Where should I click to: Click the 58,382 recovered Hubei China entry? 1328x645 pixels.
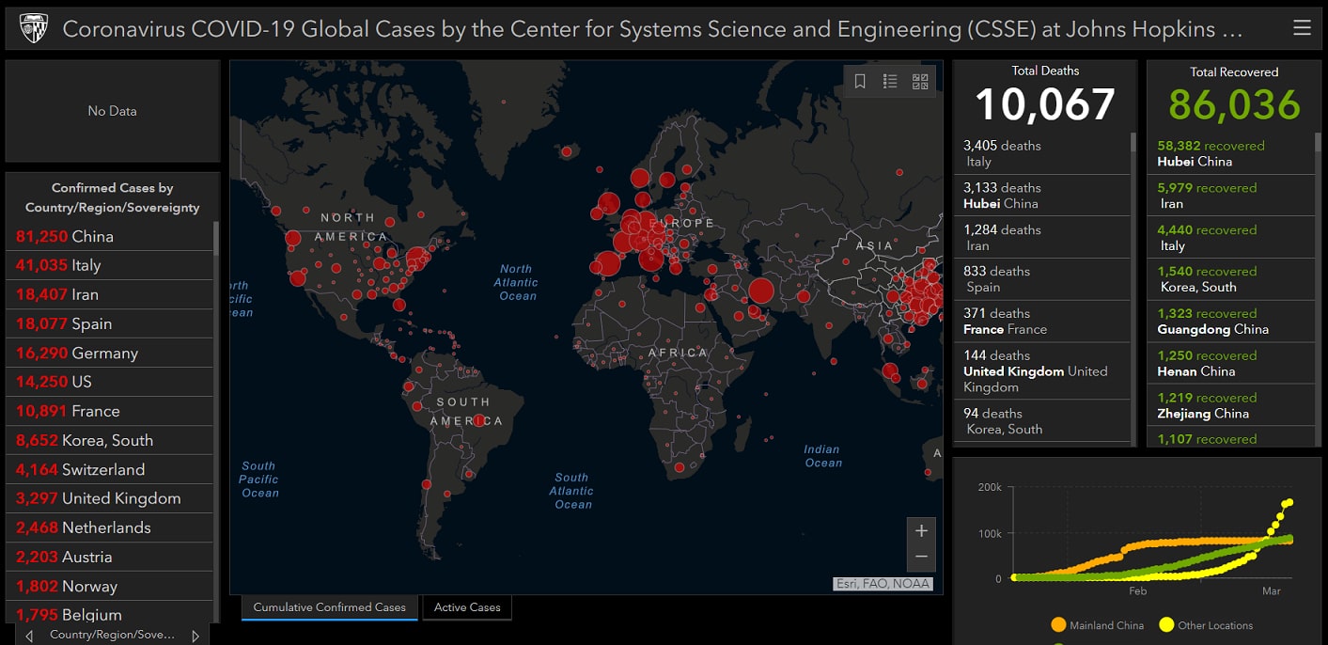pyautogui.click(x=1233, y=153)
